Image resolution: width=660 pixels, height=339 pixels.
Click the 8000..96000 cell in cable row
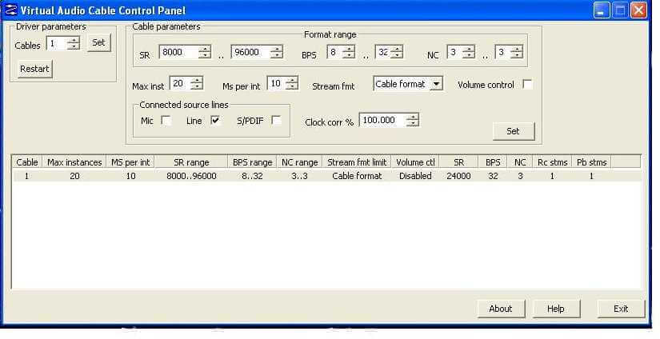coord(191,176)
